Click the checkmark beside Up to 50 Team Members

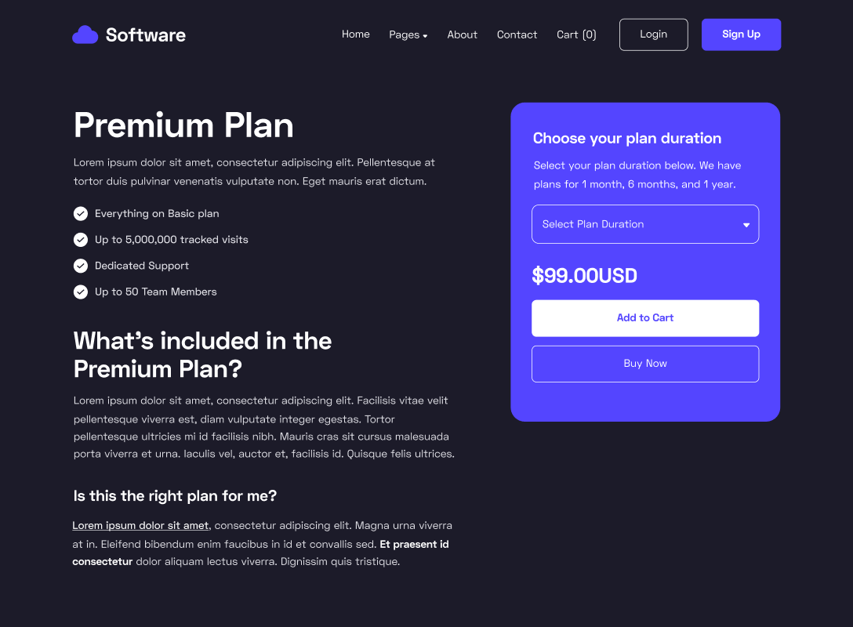pos(80,292)
